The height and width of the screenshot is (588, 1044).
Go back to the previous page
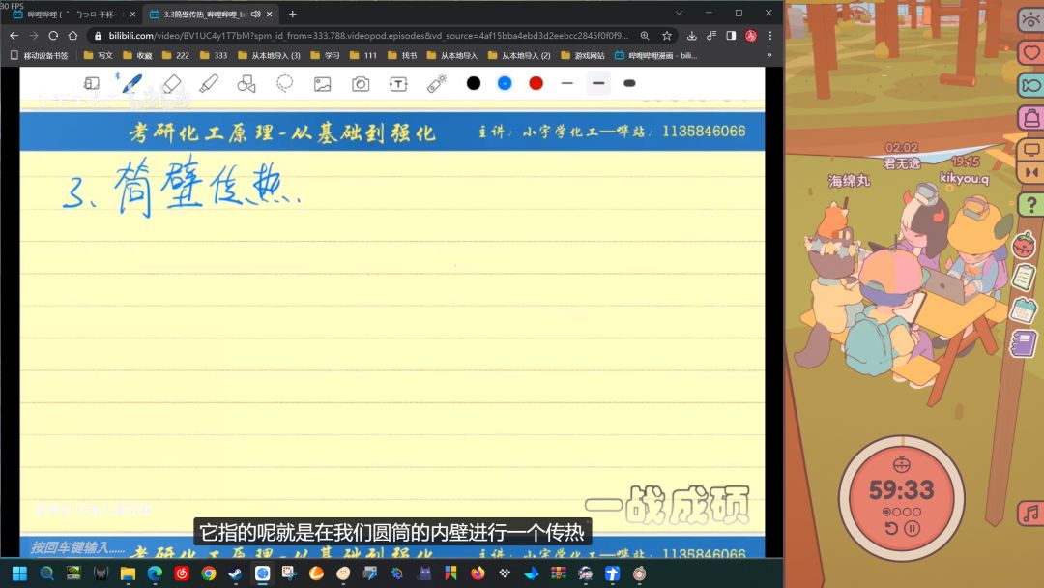pyautogui.click(x=14, y=35)
